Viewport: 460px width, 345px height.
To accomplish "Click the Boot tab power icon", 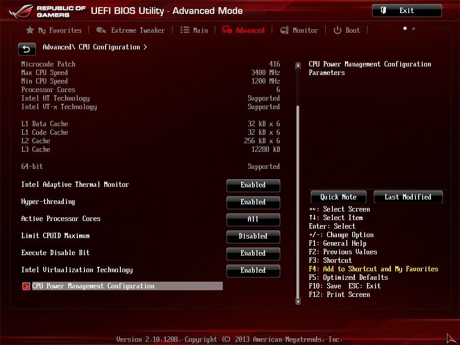I will [x=337, y=30].
